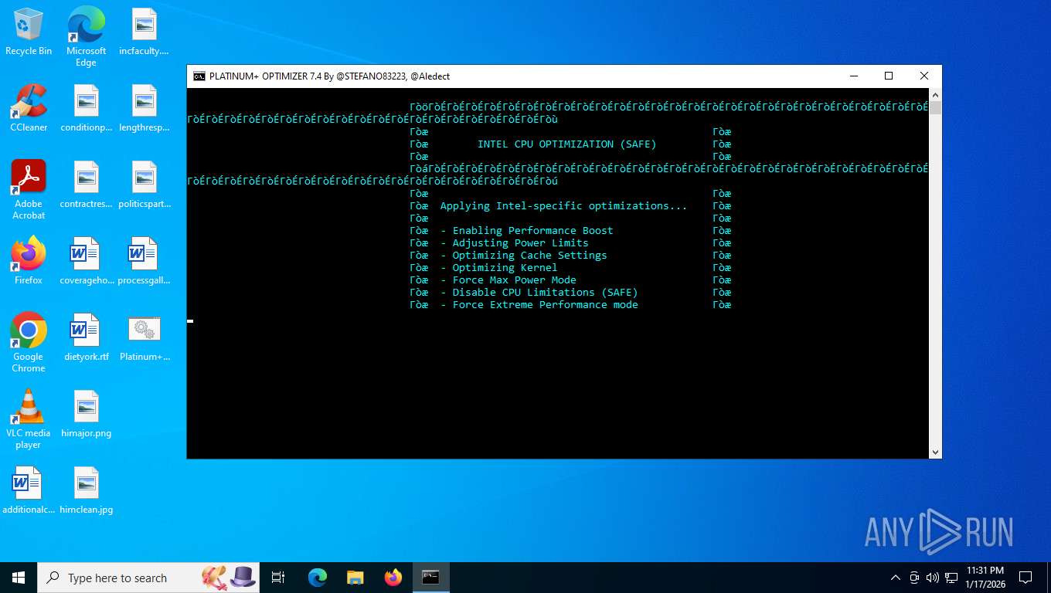The width and height of the screenshot is (1051, 593).
Task: Click the INTEL CPU OPTIMIZATION (SAFE) heading
Action: (566, 144)
